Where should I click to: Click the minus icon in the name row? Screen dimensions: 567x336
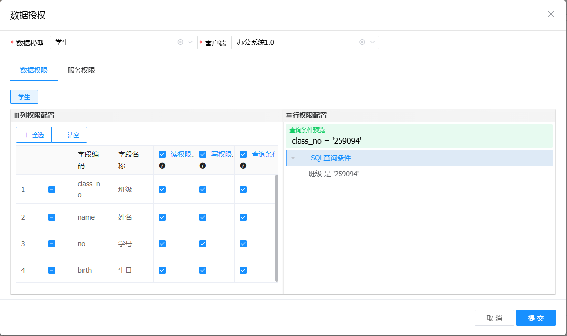click(52, 217)
